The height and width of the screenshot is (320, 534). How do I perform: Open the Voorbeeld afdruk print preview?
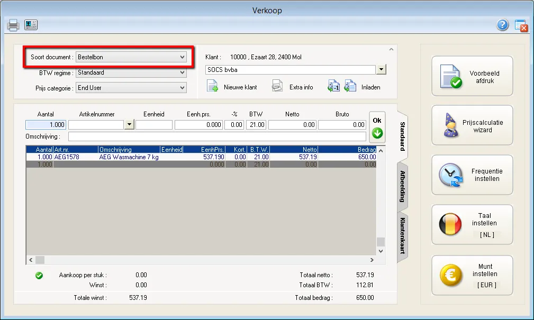(472, 77)
